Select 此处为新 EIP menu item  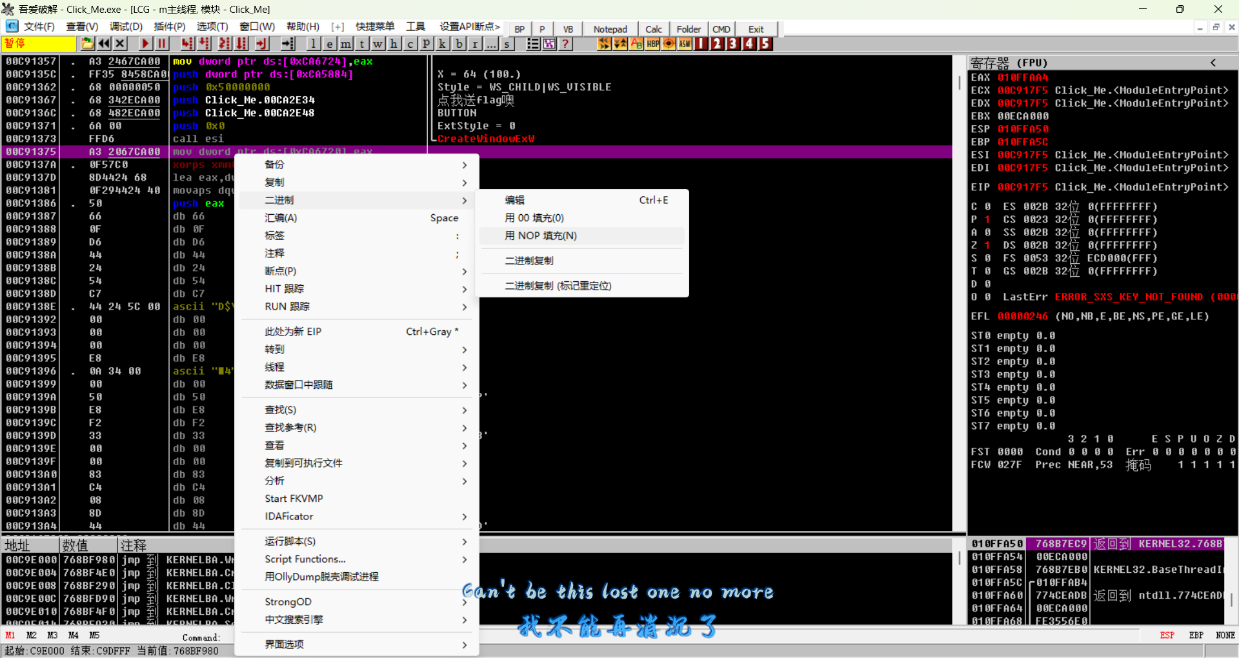[357, 332]
